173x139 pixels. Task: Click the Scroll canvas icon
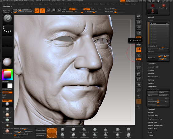139,17
